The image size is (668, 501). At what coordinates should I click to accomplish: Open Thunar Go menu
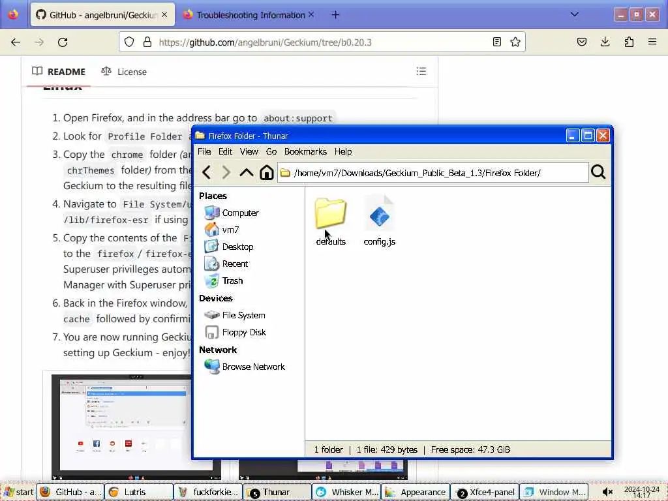pyautogui.click(x=271, y=151)
